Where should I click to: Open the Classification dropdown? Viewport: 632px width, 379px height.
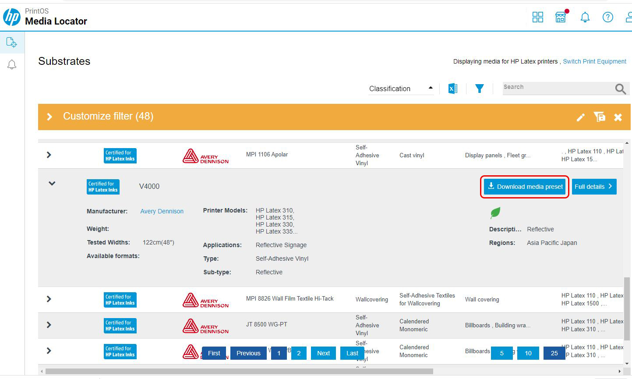pos(401,89)
